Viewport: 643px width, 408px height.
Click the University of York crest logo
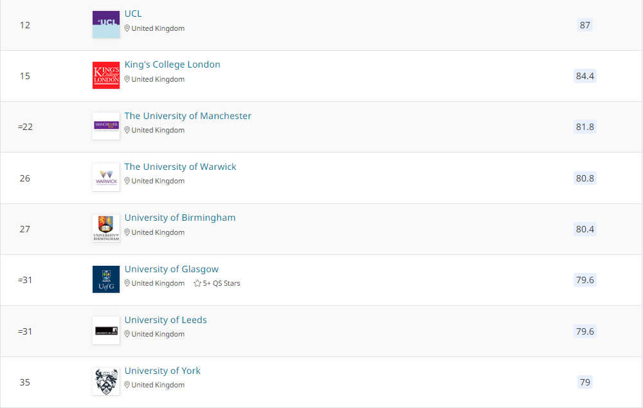[x=106, y=382]
